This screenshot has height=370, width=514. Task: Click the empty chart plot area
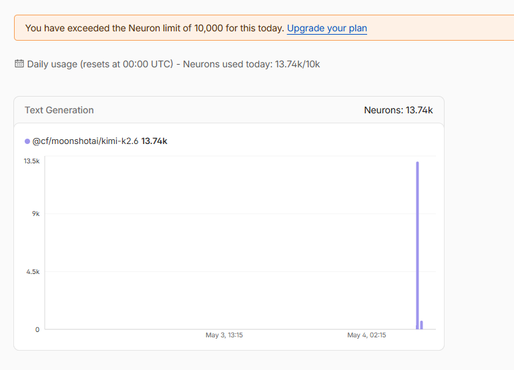pos(230,242)
